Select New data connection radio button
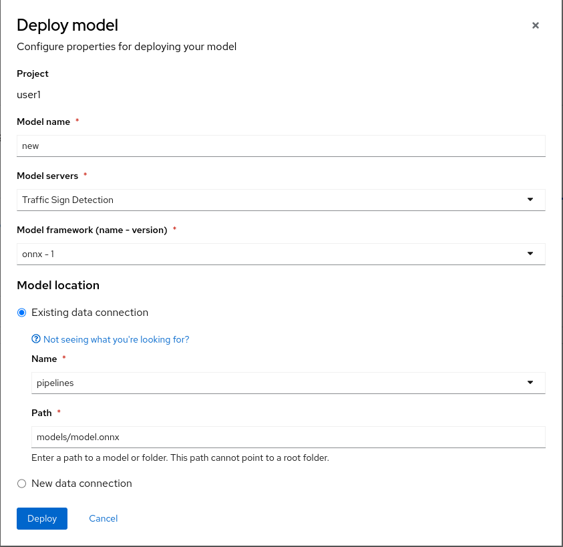This screenshot has height=547, width=563. (x=22, y=484)
